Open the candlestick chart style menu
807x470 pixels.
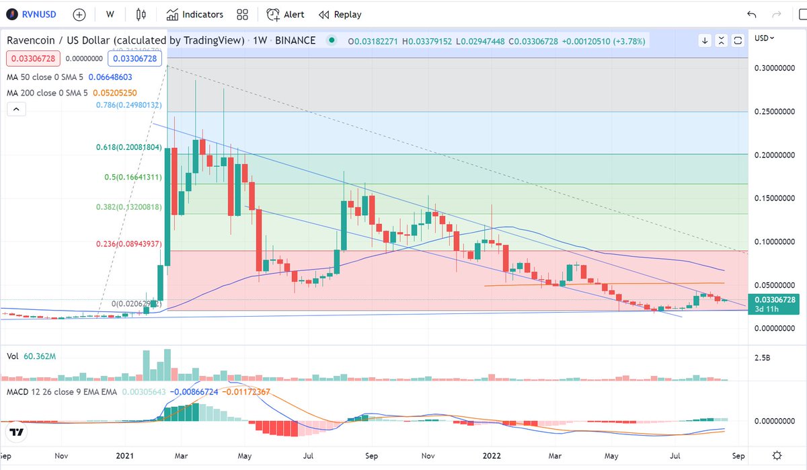coord(141,14)
